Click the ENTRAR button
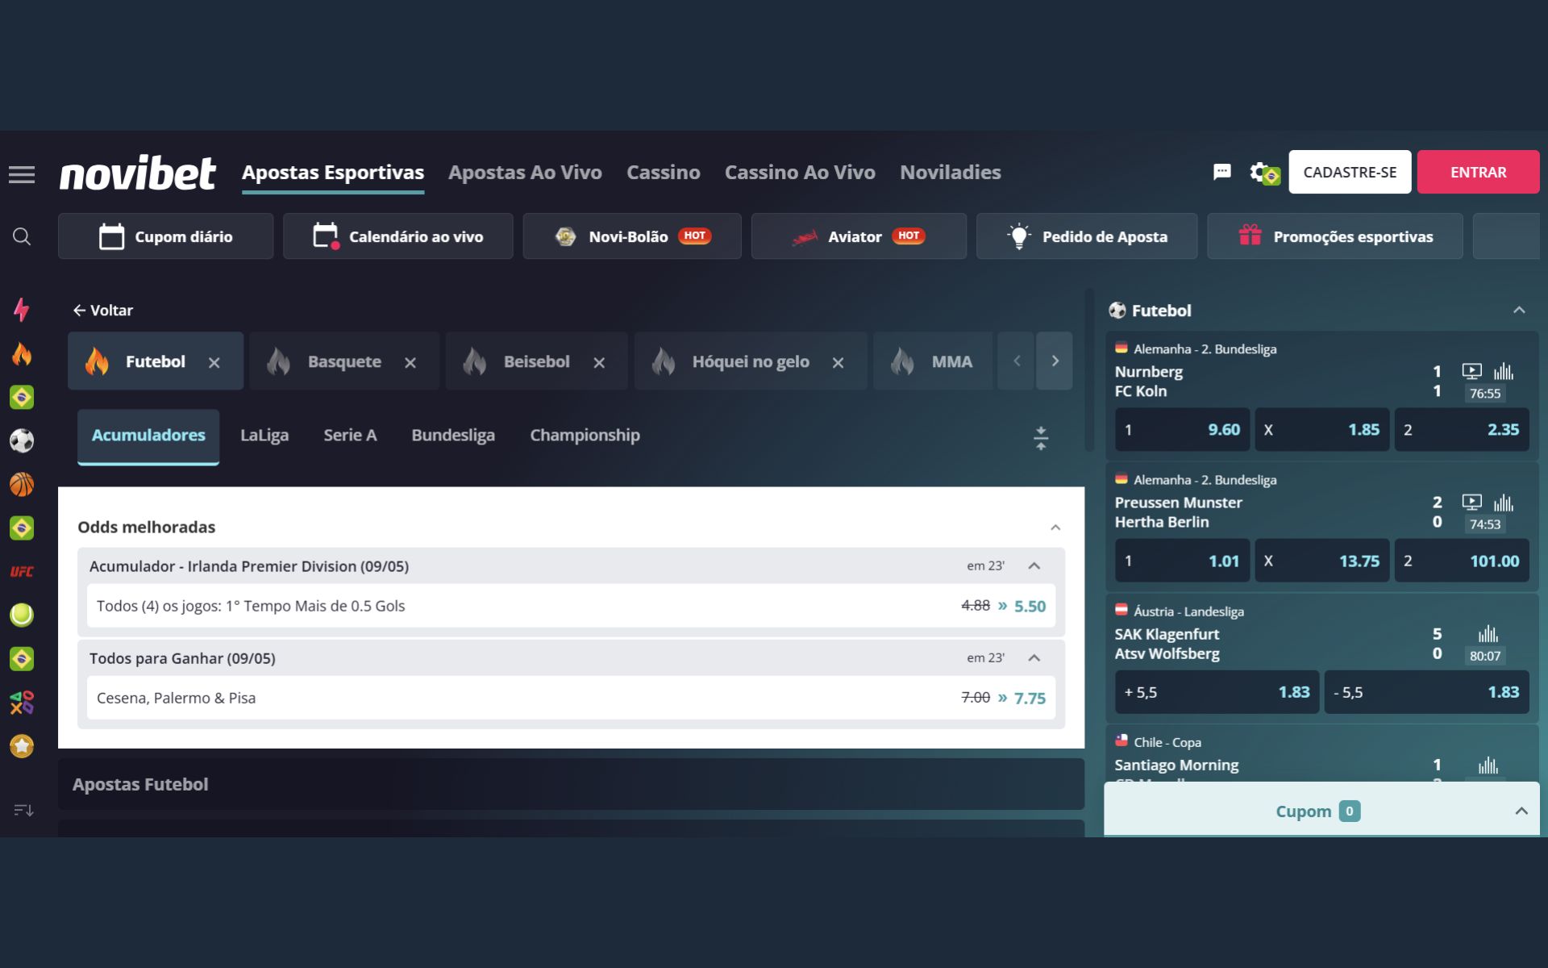 tap(1478, 172)
